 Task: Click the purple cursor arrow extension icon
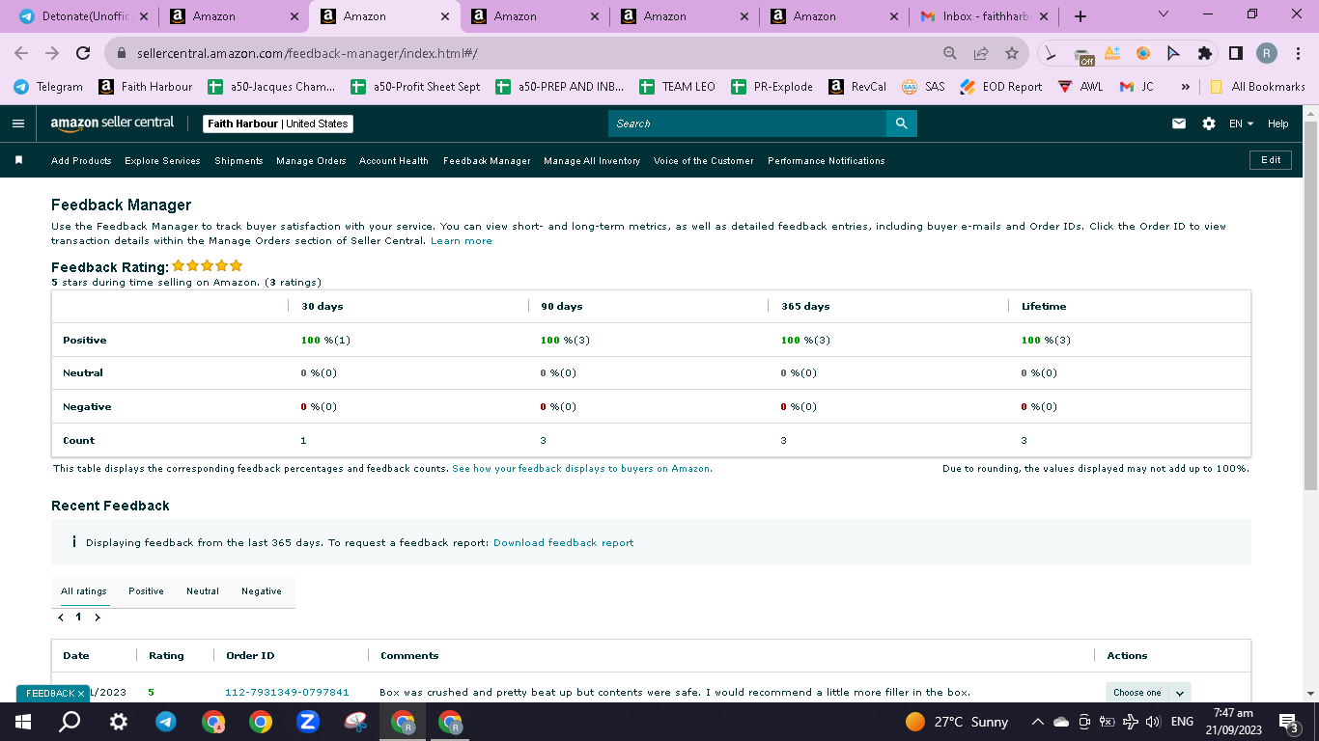1173,53
